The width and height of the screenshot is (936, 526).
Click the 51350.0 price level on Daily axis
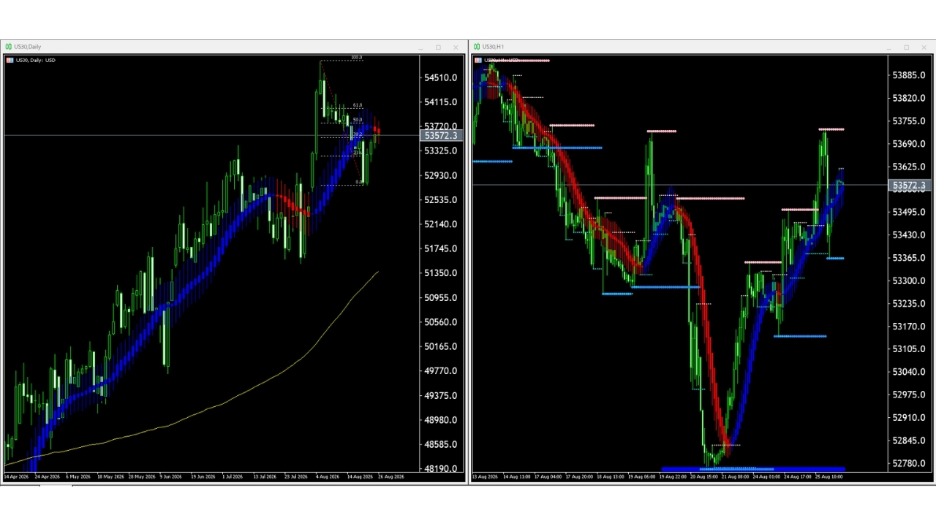click(441, 273)
